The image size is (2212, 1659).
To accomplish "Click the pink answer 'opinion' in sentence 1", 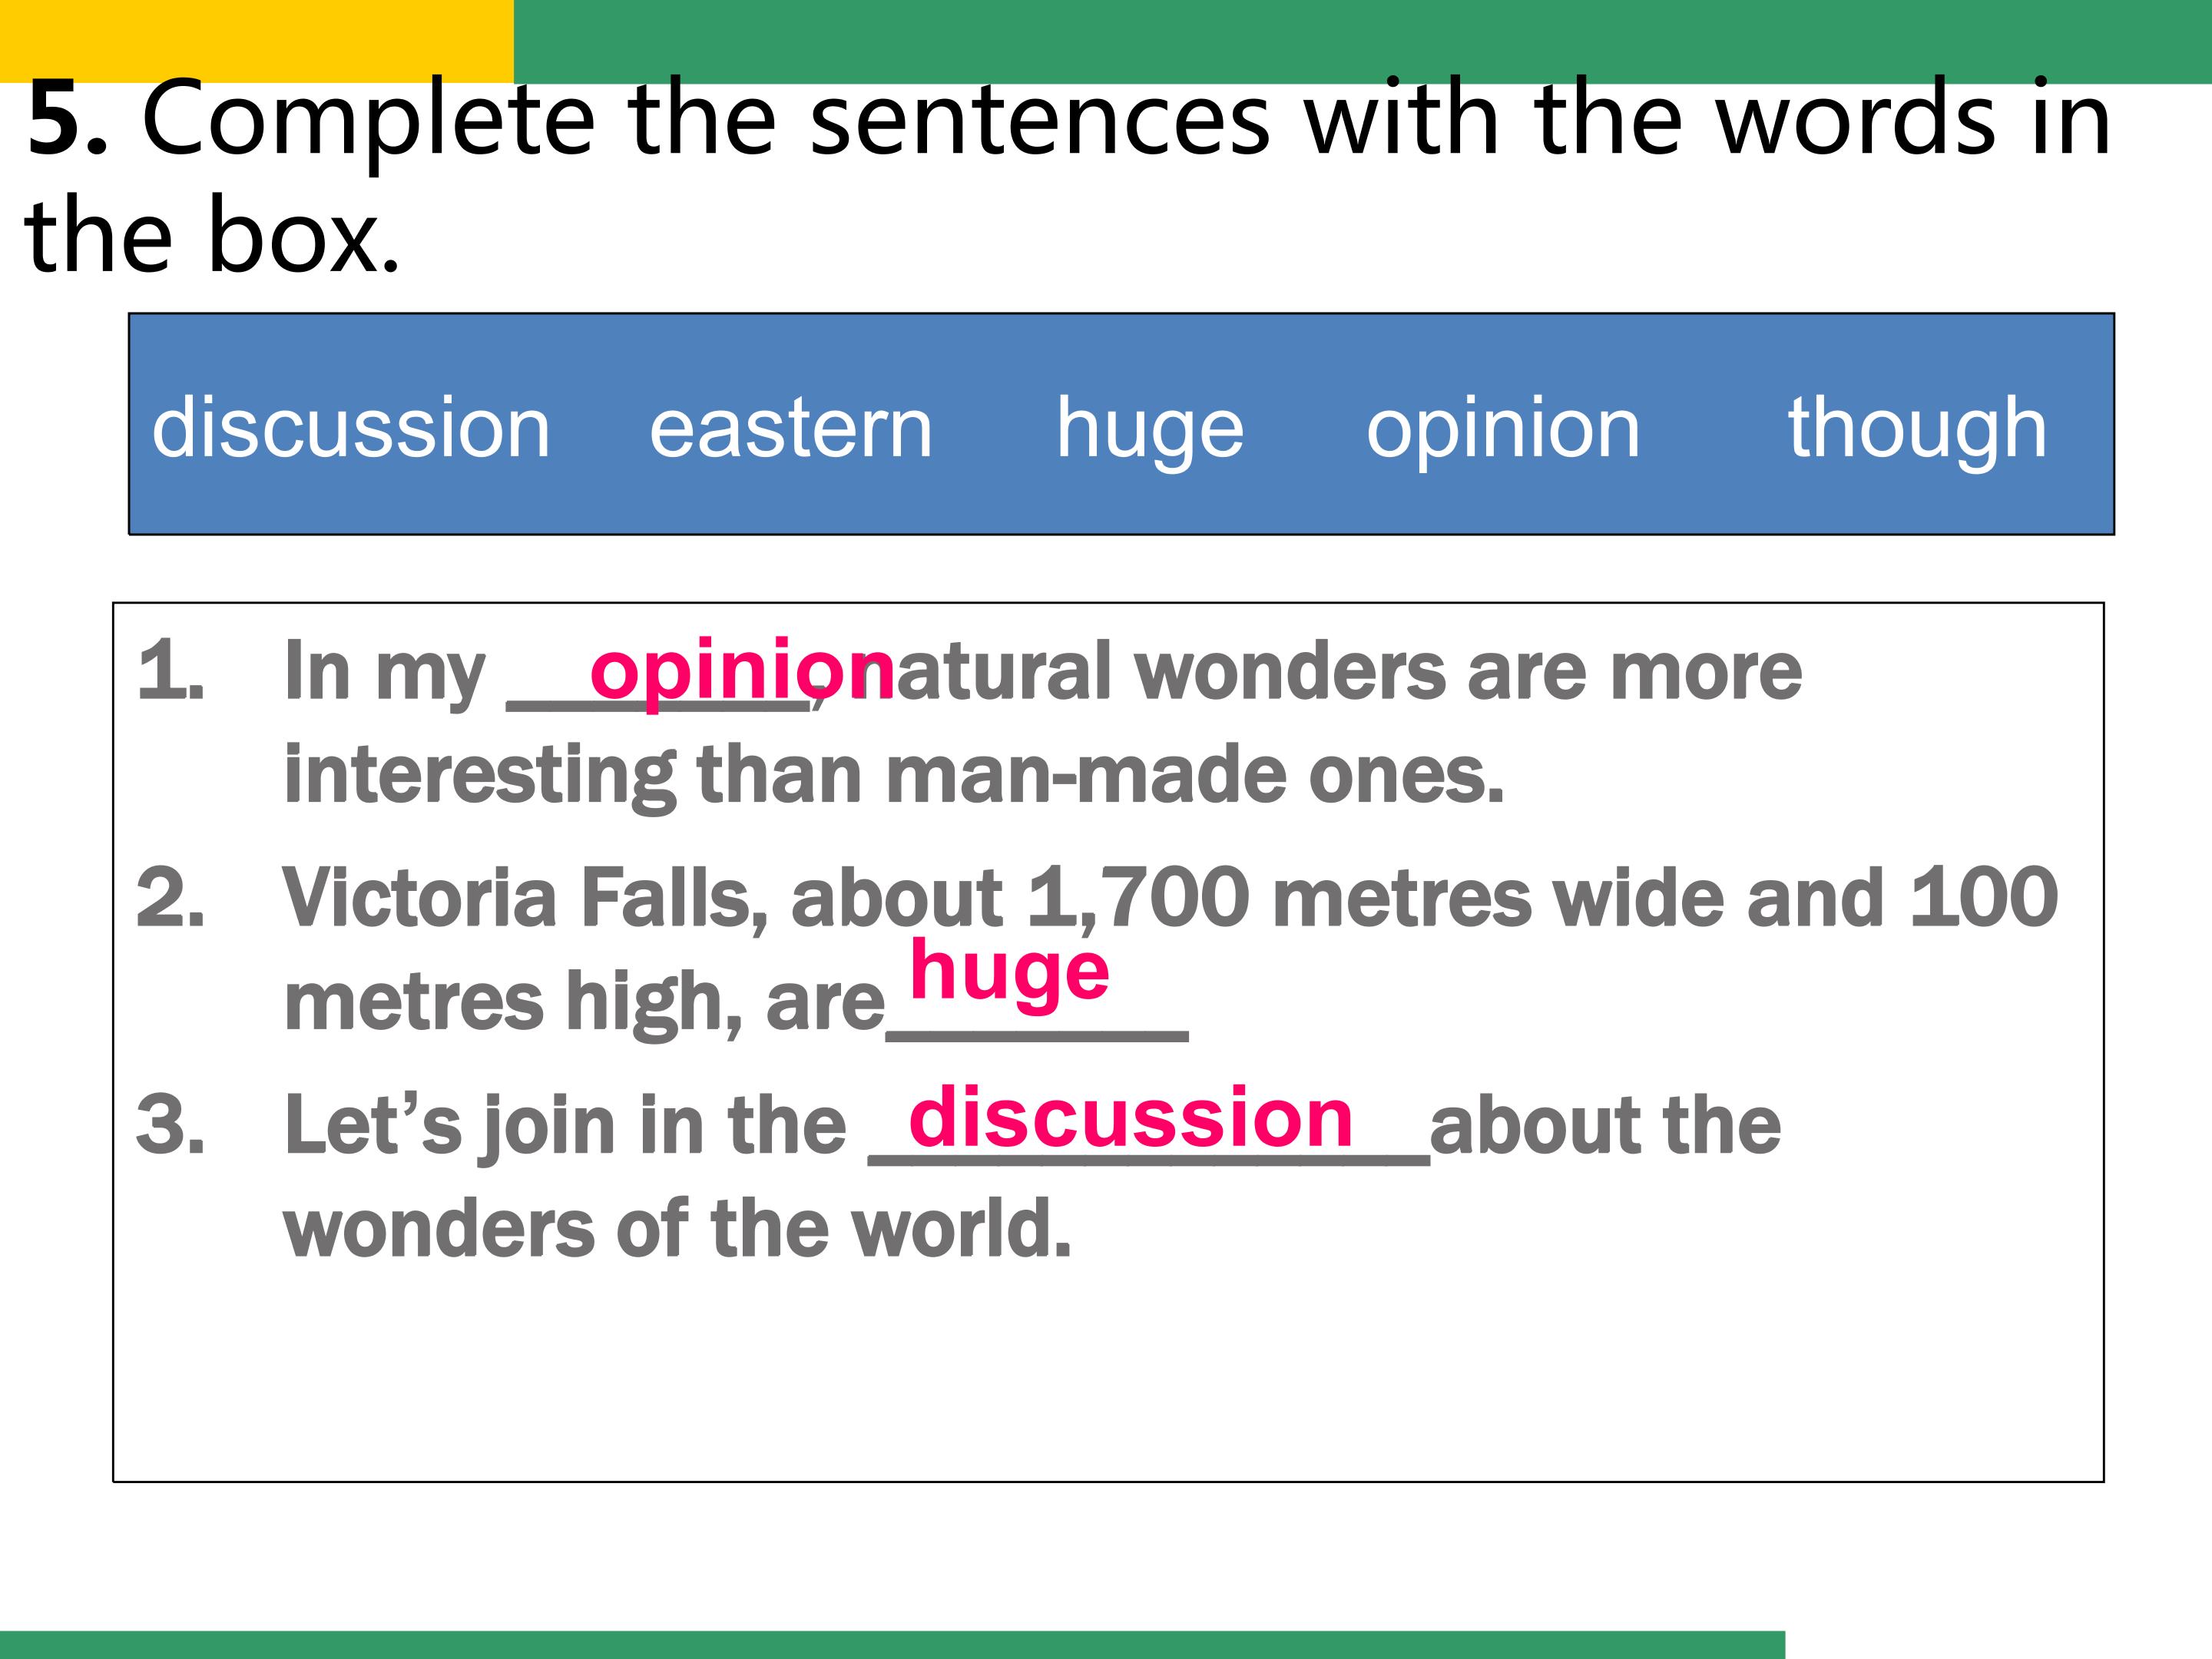I will click(x=741, y=668).
